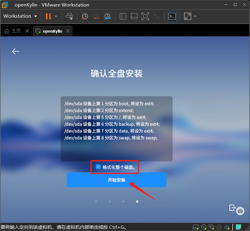The width and height of the screenshot is (250, 231).
Task: Minimize the VMware Workstation window
Action: [226, 5]
